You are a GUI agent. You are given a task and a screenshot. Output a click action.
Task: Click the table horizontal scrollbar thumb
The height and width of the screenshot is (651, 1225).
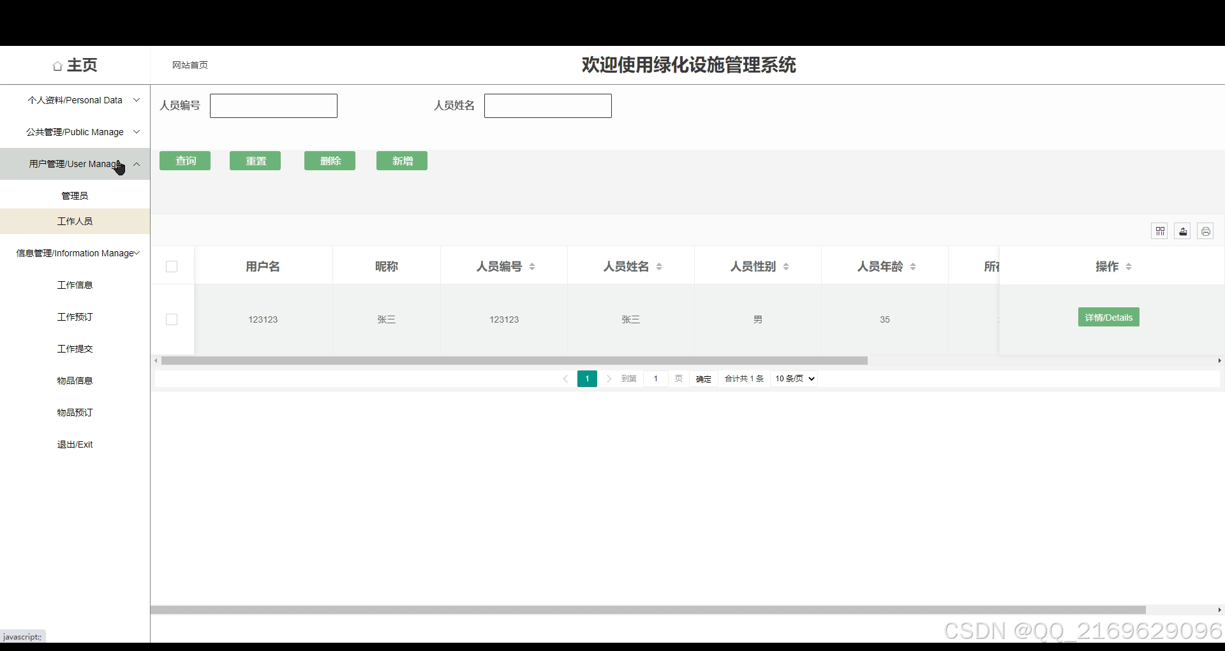tap(514, 361)
